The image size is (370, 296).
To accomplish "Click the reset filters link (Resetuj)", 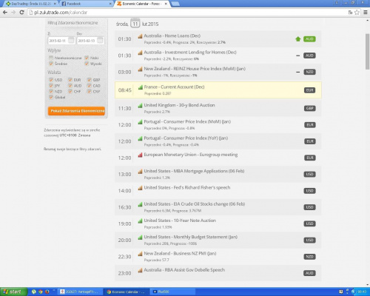I will (73, 149).
